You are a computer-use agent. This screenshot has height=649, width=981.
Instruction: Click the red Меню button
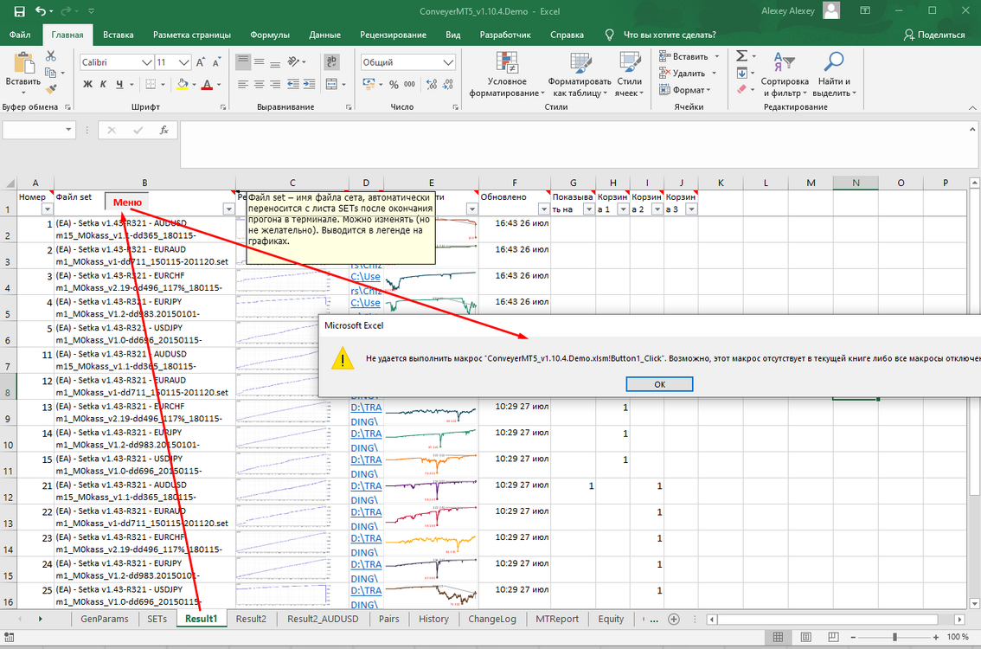click(x=127, y=202)
